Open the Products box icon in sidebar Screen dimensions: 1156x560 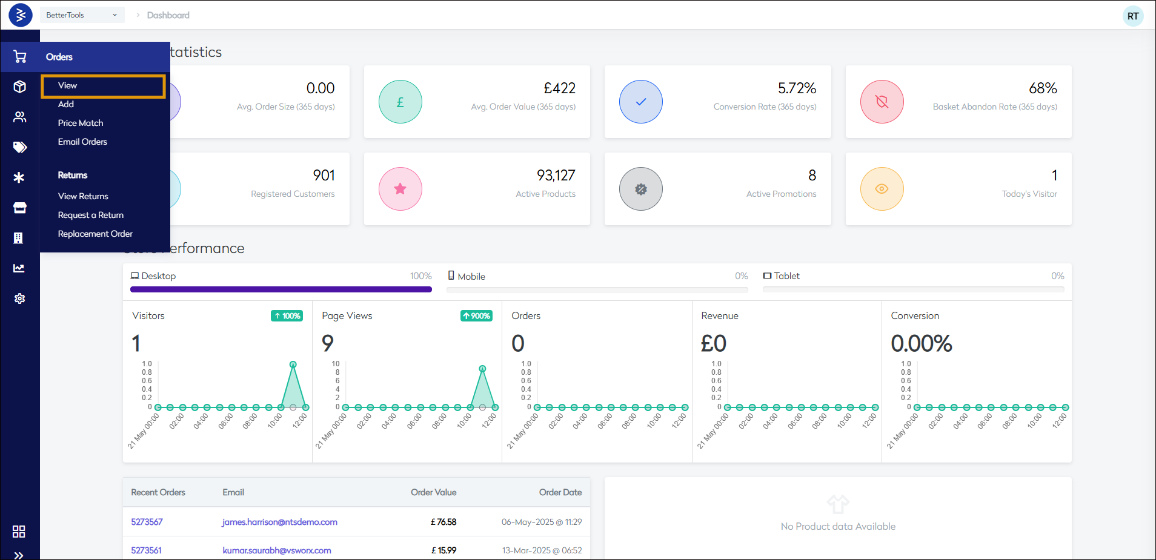pos(20,87)
